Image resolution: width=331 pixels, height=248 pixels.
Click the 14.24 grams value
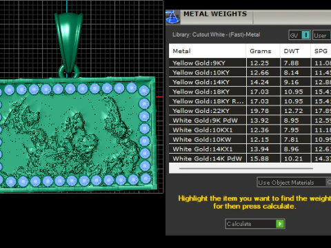pos(259,82)
